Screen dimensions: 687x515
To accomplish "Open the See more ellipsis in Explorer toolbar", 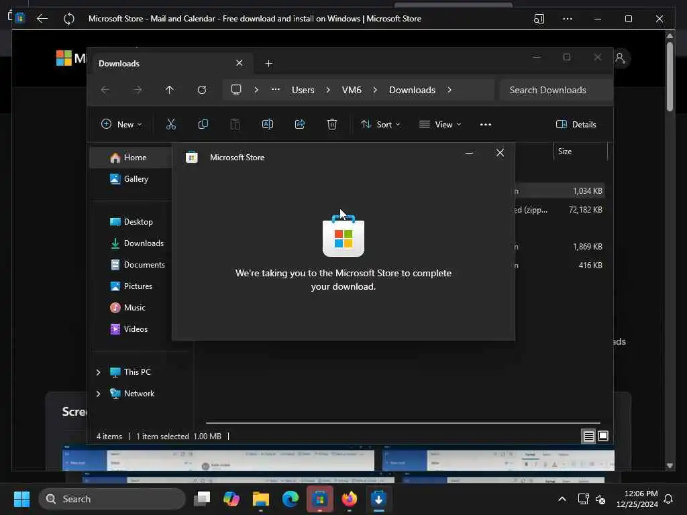I will click(486, 124).
